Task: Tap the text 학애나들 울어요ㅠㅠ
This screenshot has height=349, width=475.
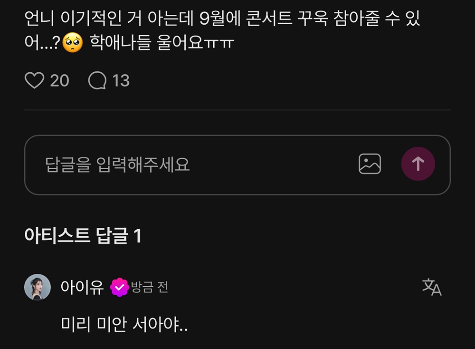Action: click(x=162, y=42)
